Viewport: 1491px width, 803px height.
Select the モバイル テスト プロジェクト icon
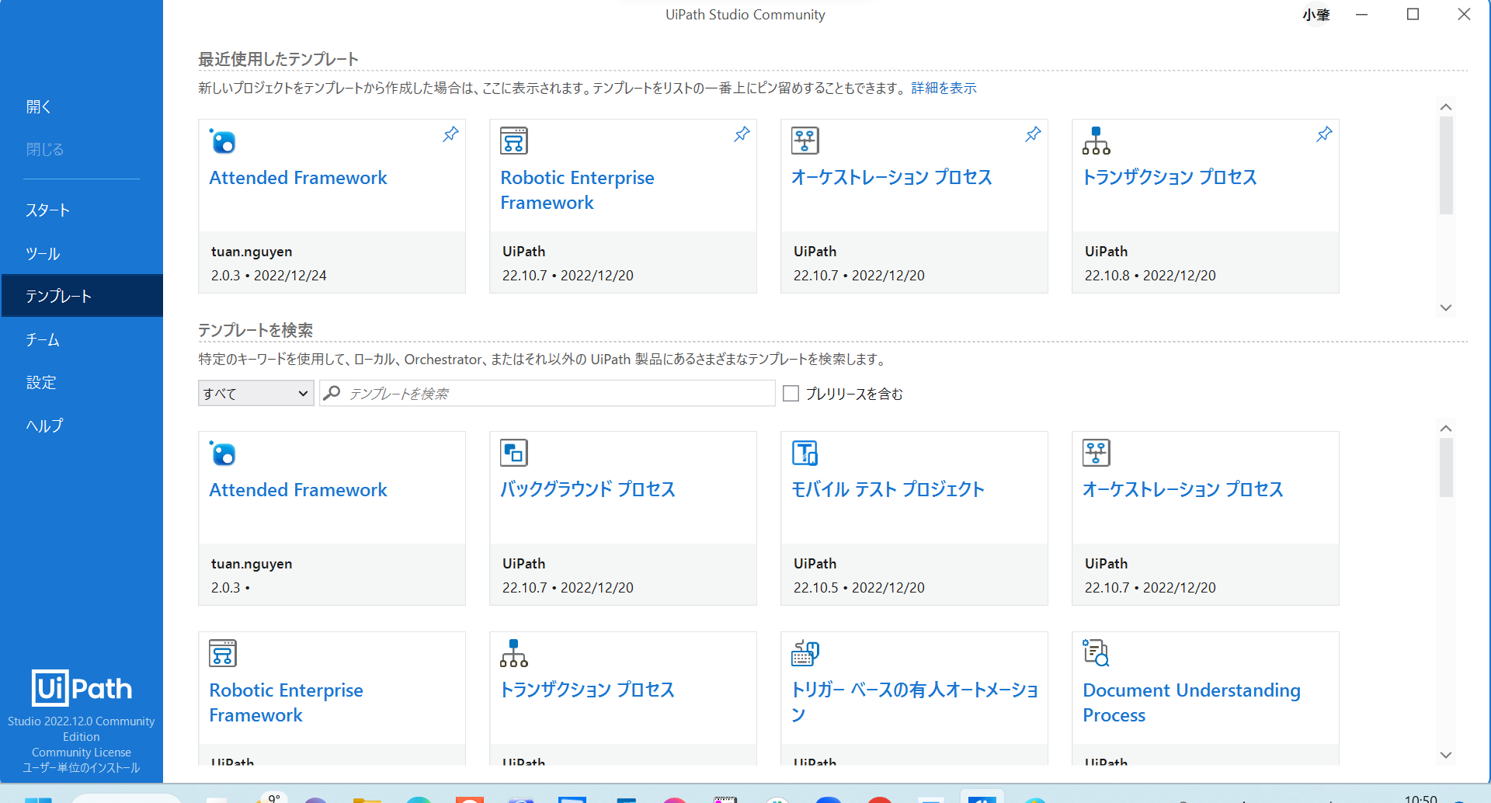(805, 453)
